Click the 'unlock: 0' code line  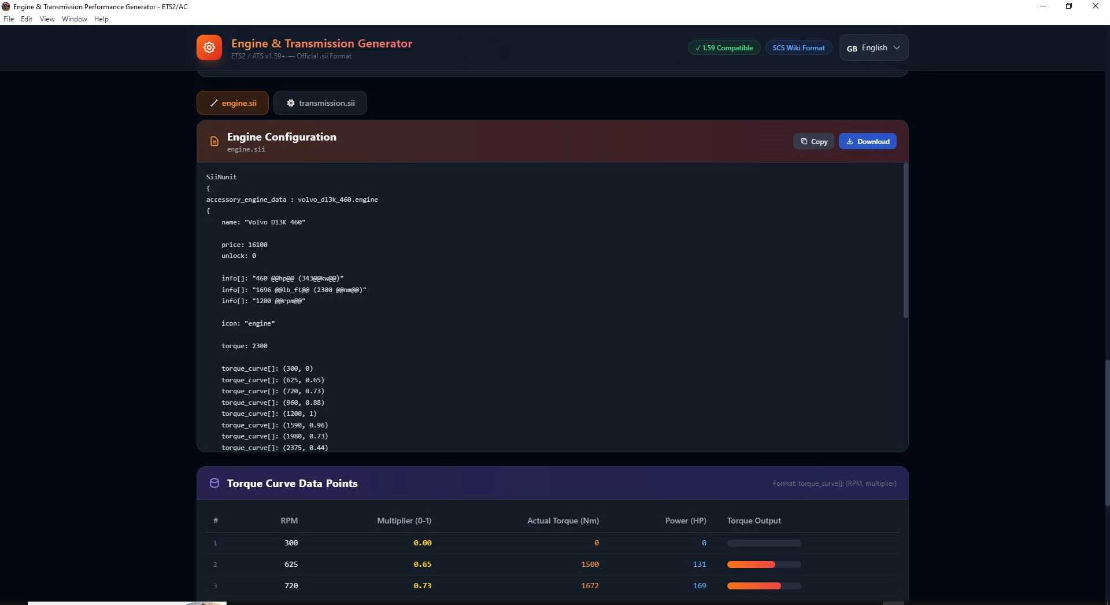[x=239, y=256]
